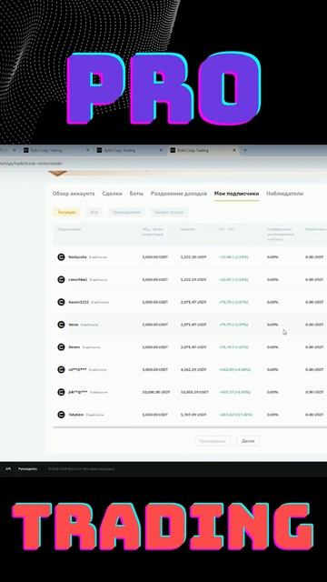Open the Наблюдатели tab
Image resolution: width=327 pixels, height=582 pixels.
coord(284,194)
